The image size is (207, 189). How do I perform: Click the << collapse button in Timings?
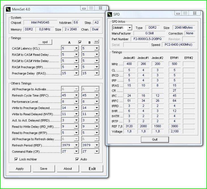[96, 42]
